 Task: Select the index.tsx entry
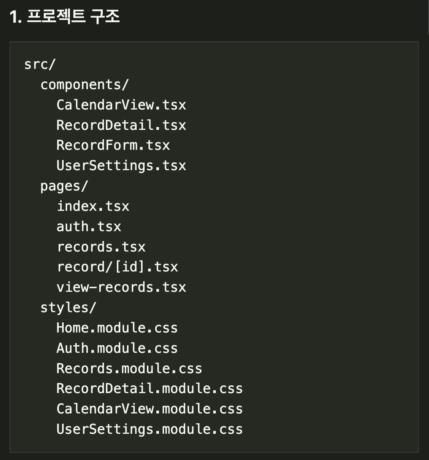(x=93, y=206)
